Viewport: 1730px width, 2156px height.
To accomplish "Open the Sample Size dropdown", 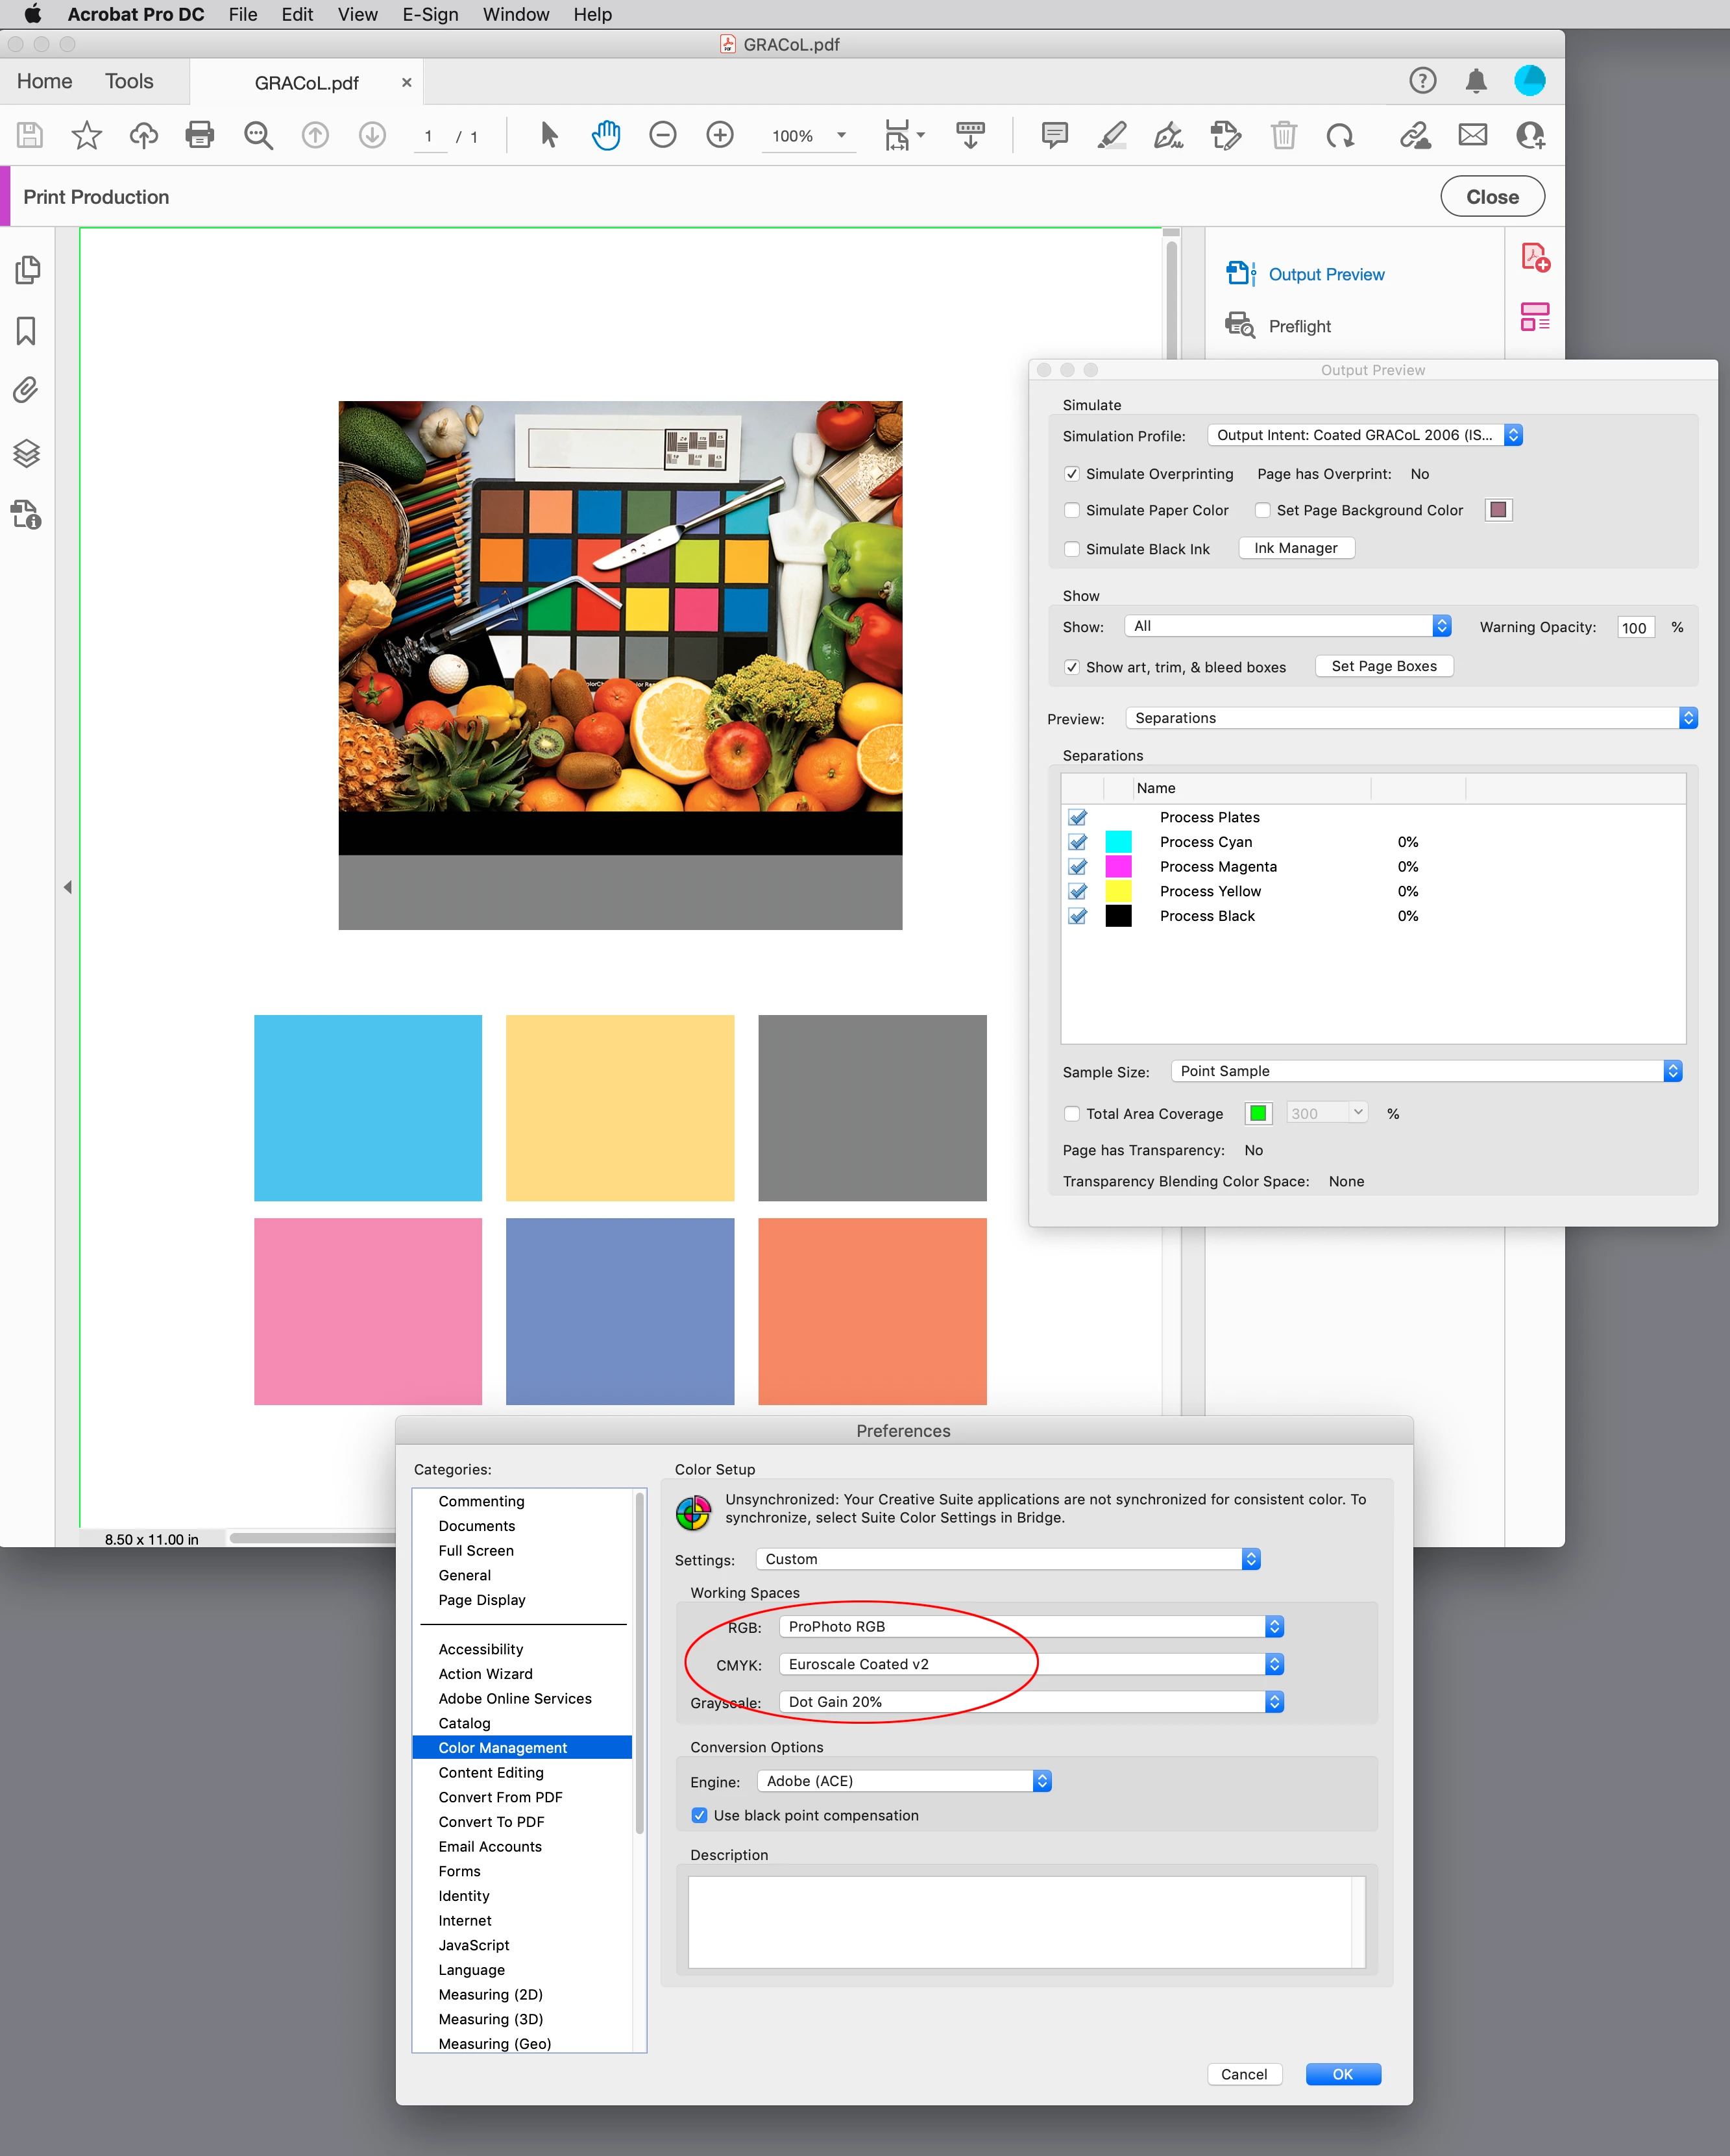I will tap(1425, 1071).
